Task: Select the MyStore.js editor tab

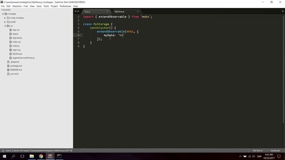Action: pyautogui.click(x=126, y=12)
